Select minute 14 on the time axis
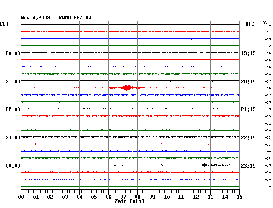The image size is (273, 208). 225,197
